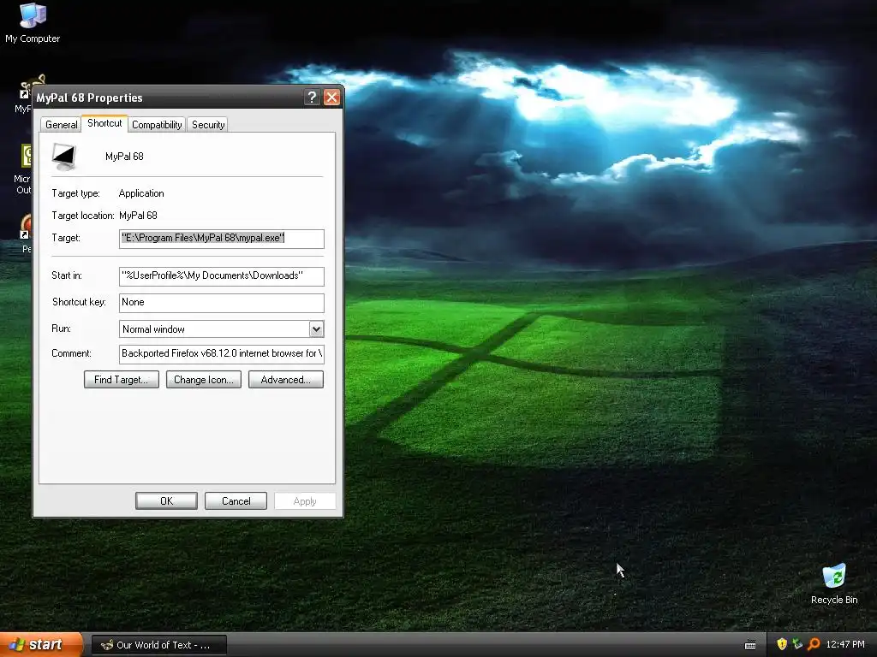Image resolution: width=877 pixels, height=657 pixels.
Task: Click the Target location value MyPal 68
Action: tap(138, 216)
